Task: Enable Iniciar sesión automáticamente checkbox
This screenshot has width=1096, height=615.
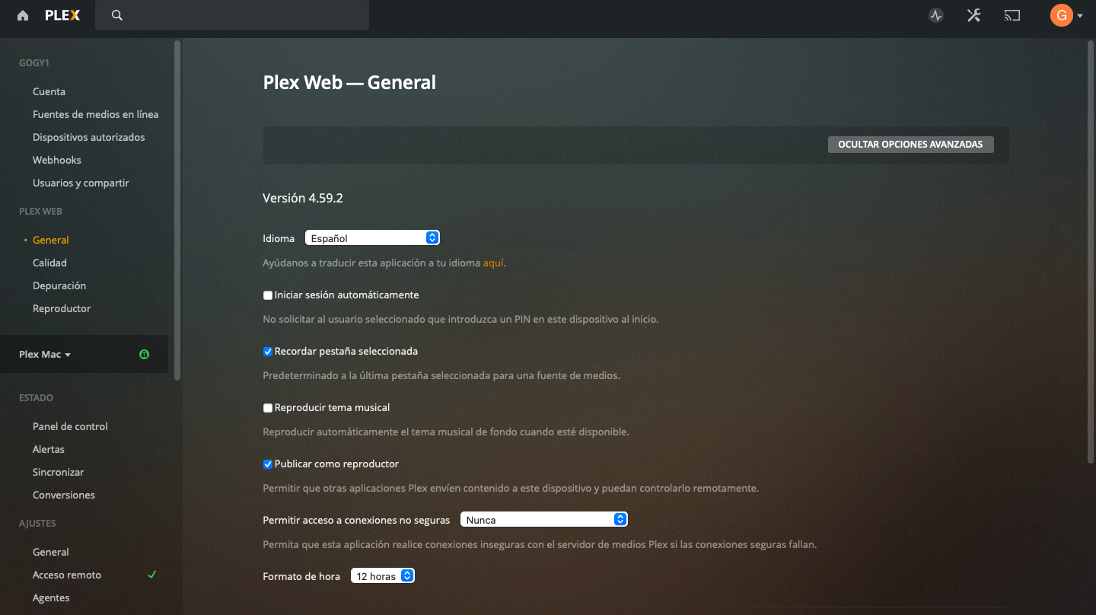Action: tap(268, 295)
